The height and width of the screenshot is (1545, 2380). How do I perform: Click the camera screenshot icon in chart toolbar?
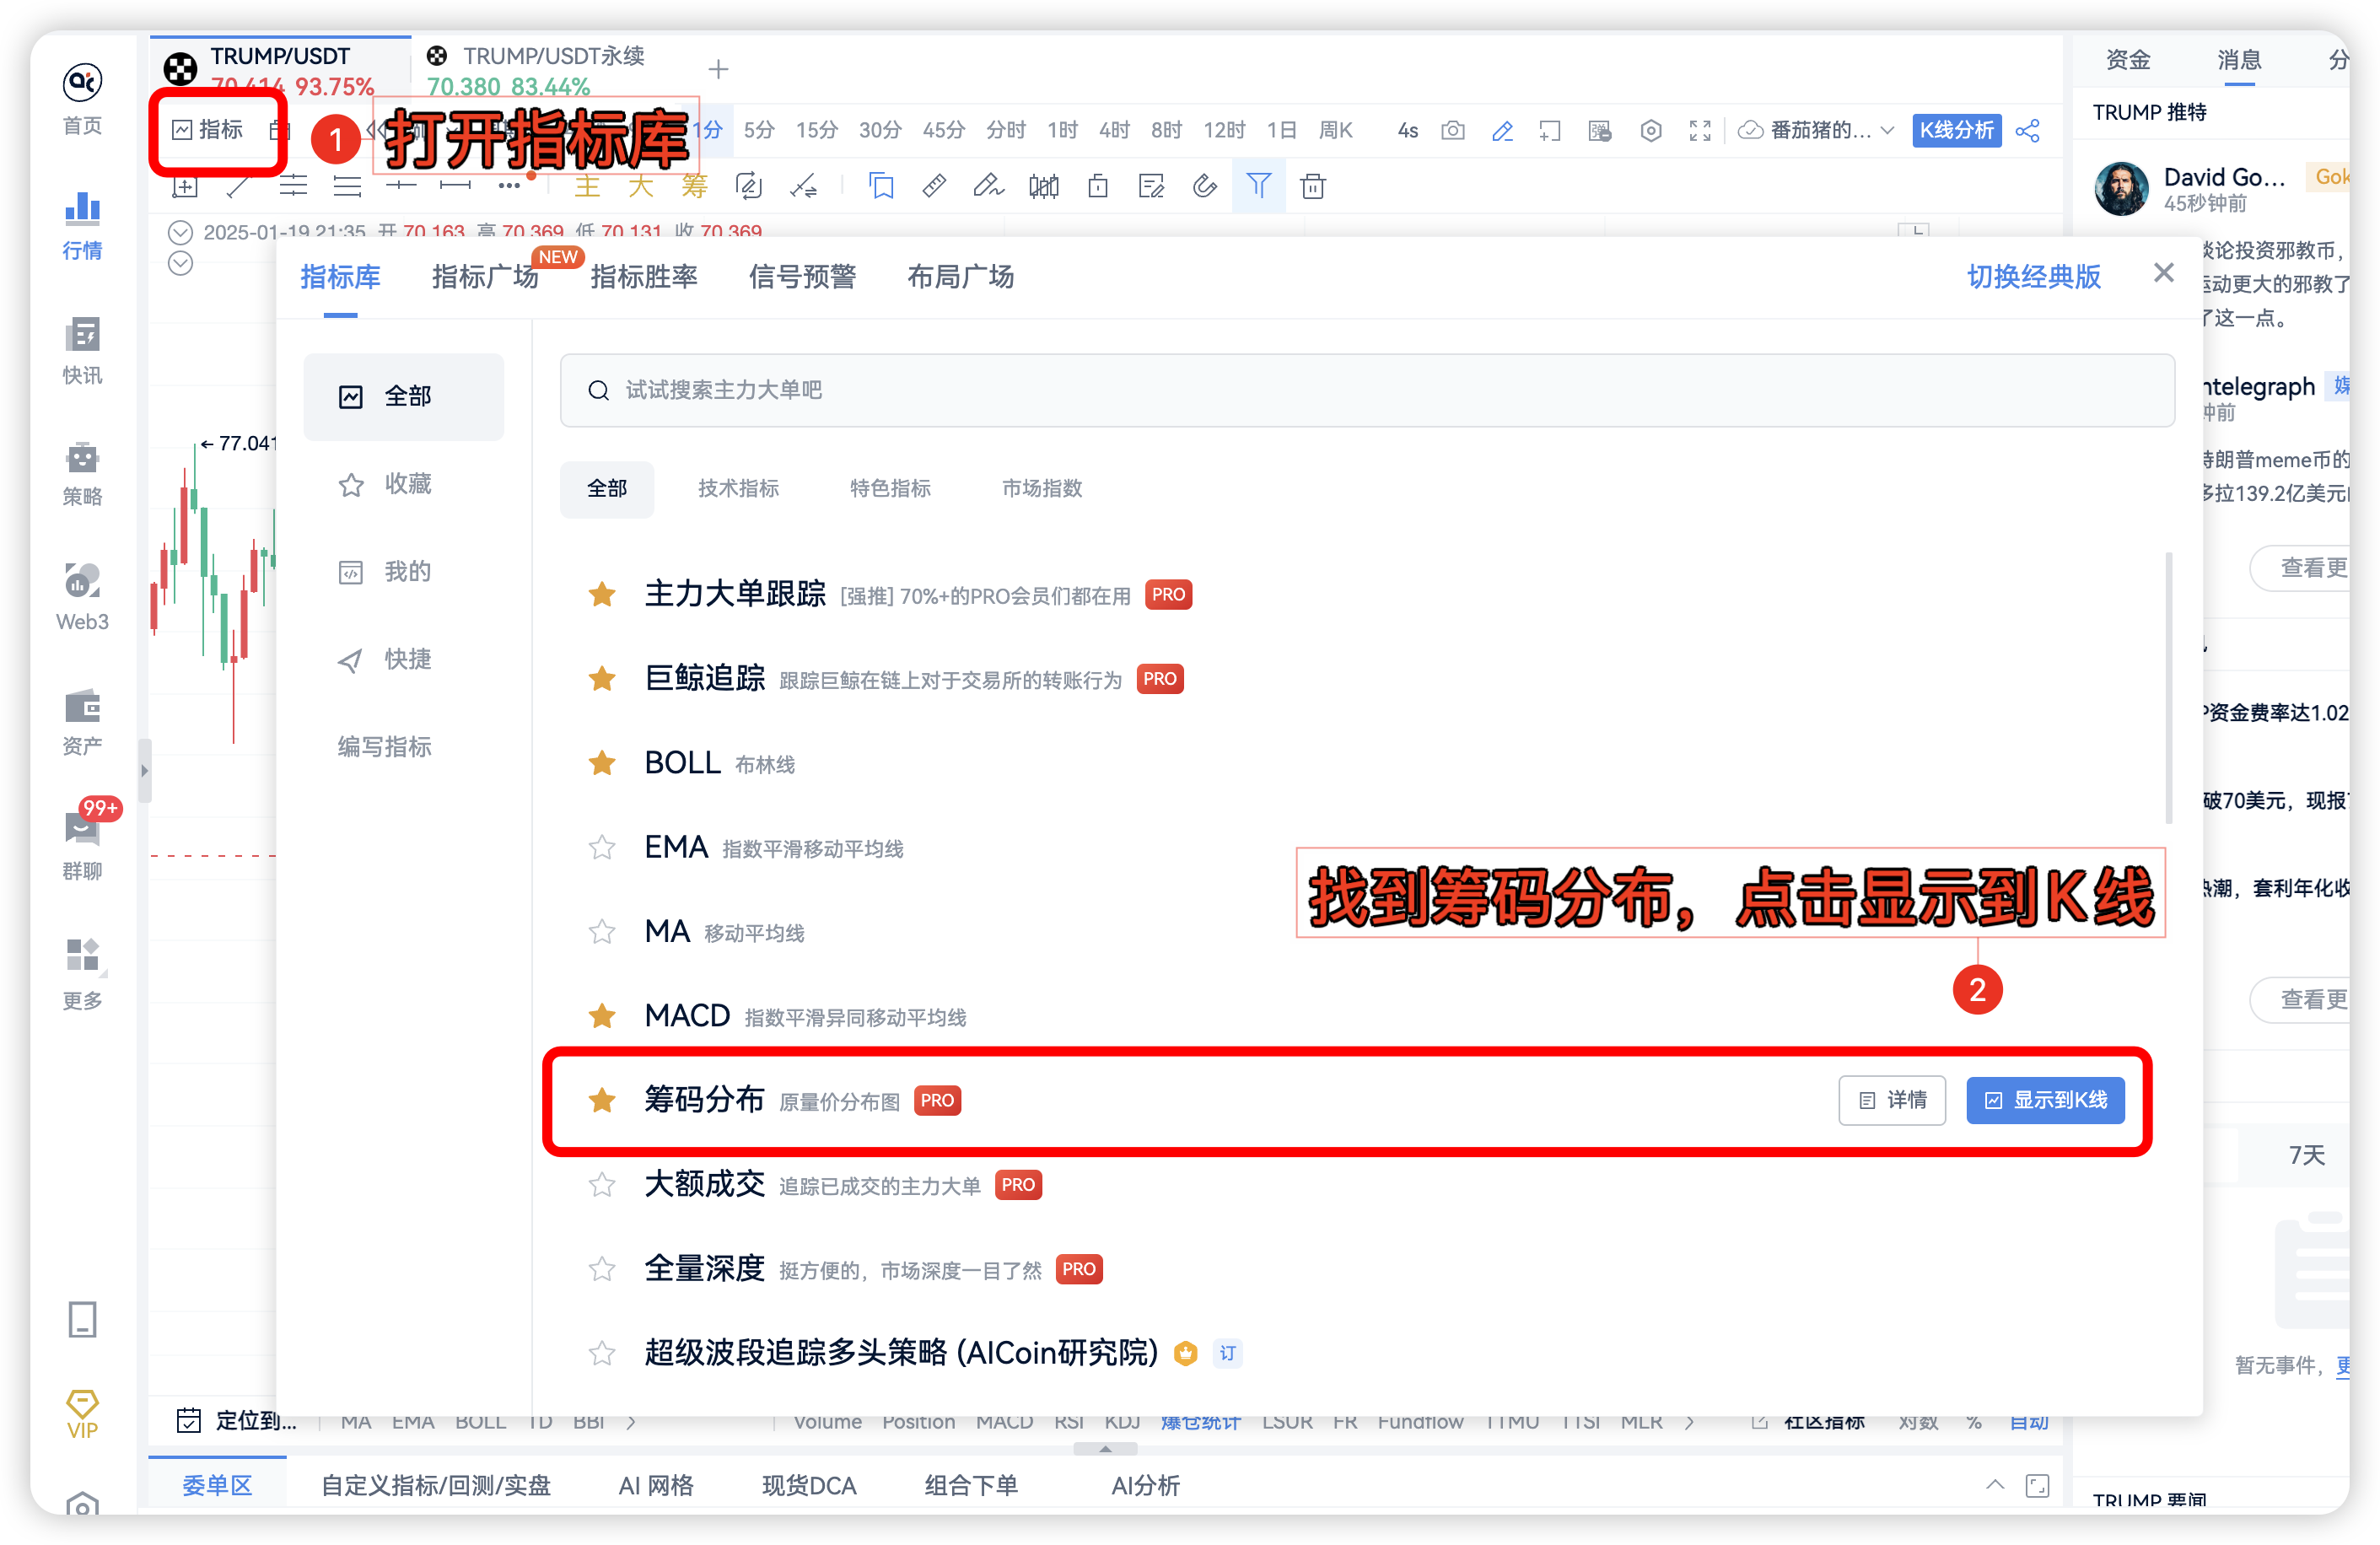click(x=1452, y=130)
